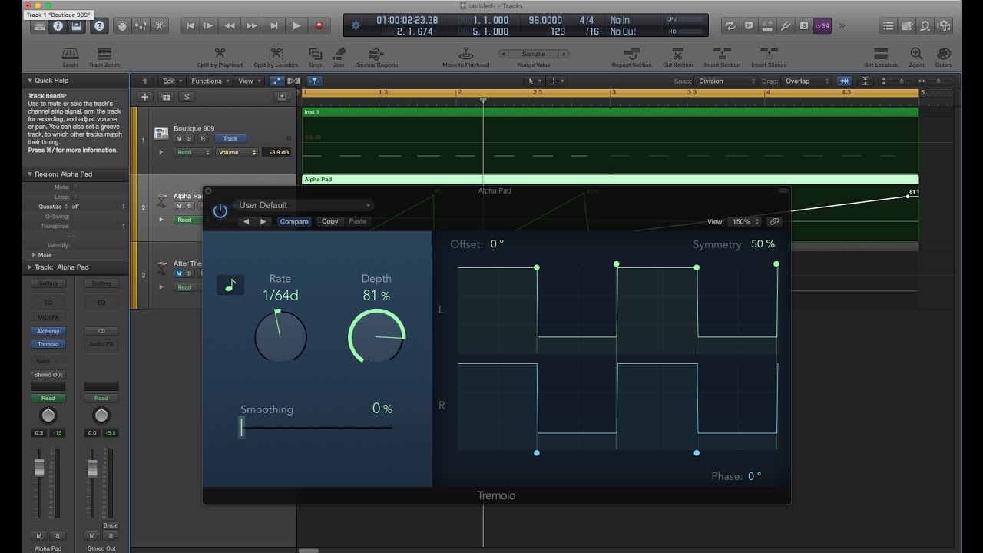The image size is (983, 553).
Task: Open Quick Help question mark button
Action: tap(100, 25)
